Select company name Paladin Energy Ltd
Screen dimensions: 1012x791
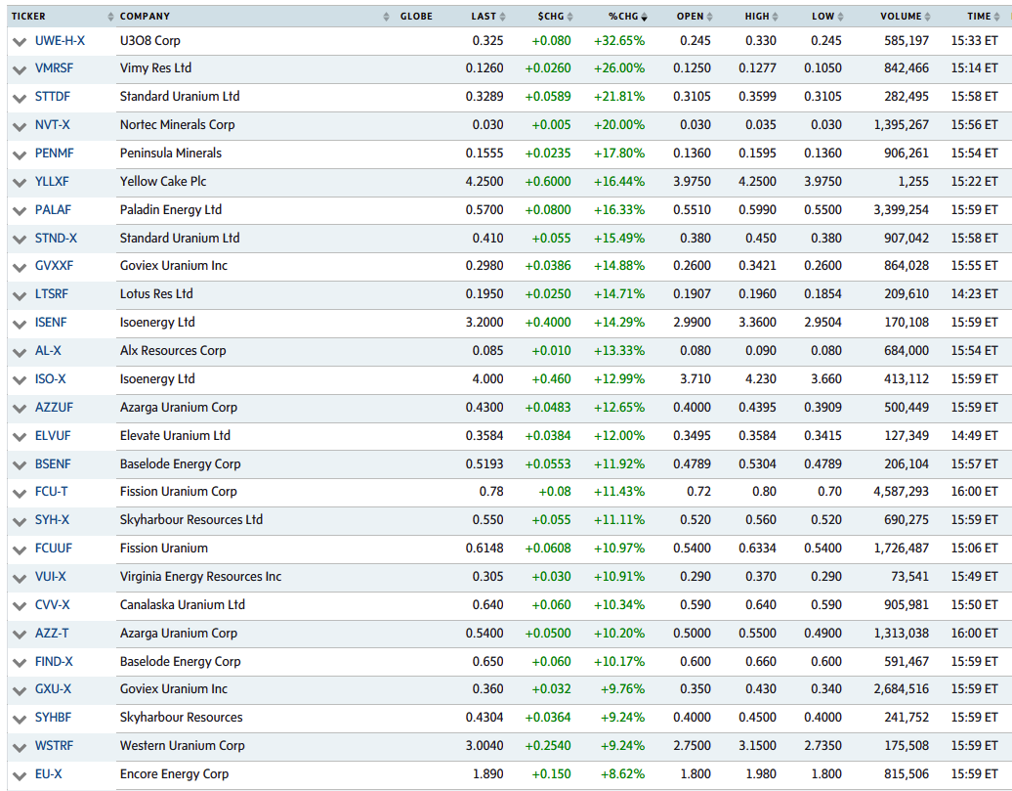170,210
